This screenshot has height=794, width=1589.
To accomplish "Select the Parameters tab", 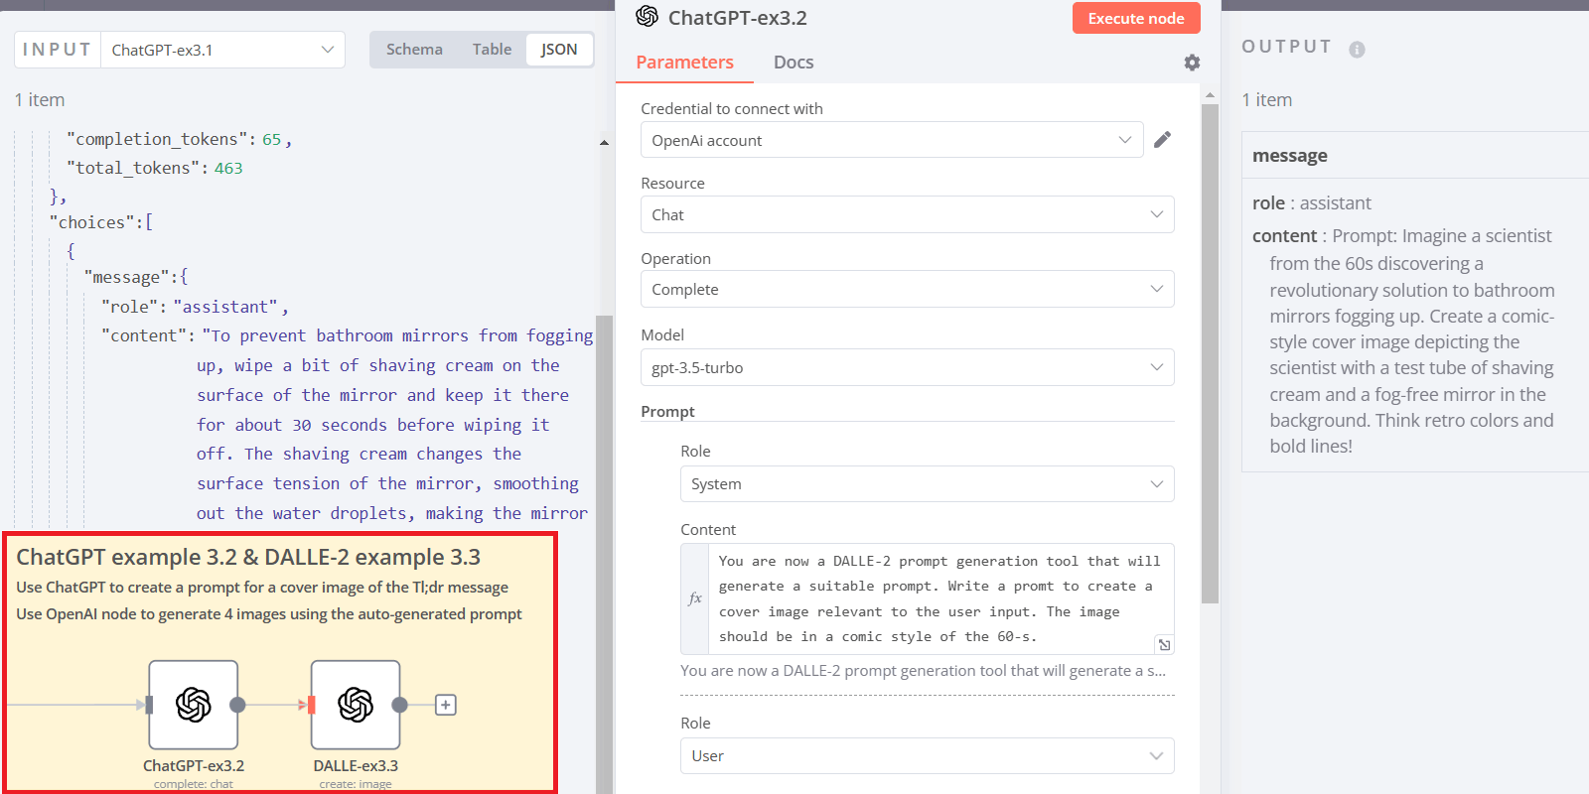I will 684,63.
